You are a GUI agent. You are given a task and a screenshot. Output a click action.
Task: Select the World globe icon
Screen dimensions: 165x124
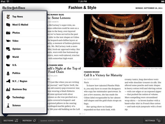click(x=8, y=57)
